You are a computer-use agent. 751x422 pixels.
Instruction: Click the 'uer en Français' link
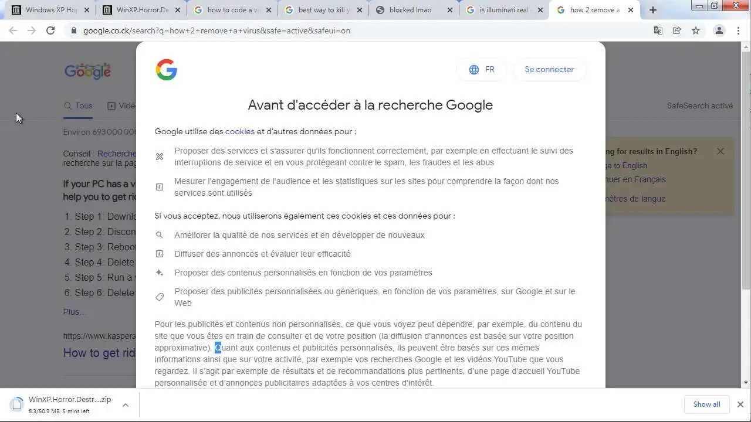635,179
